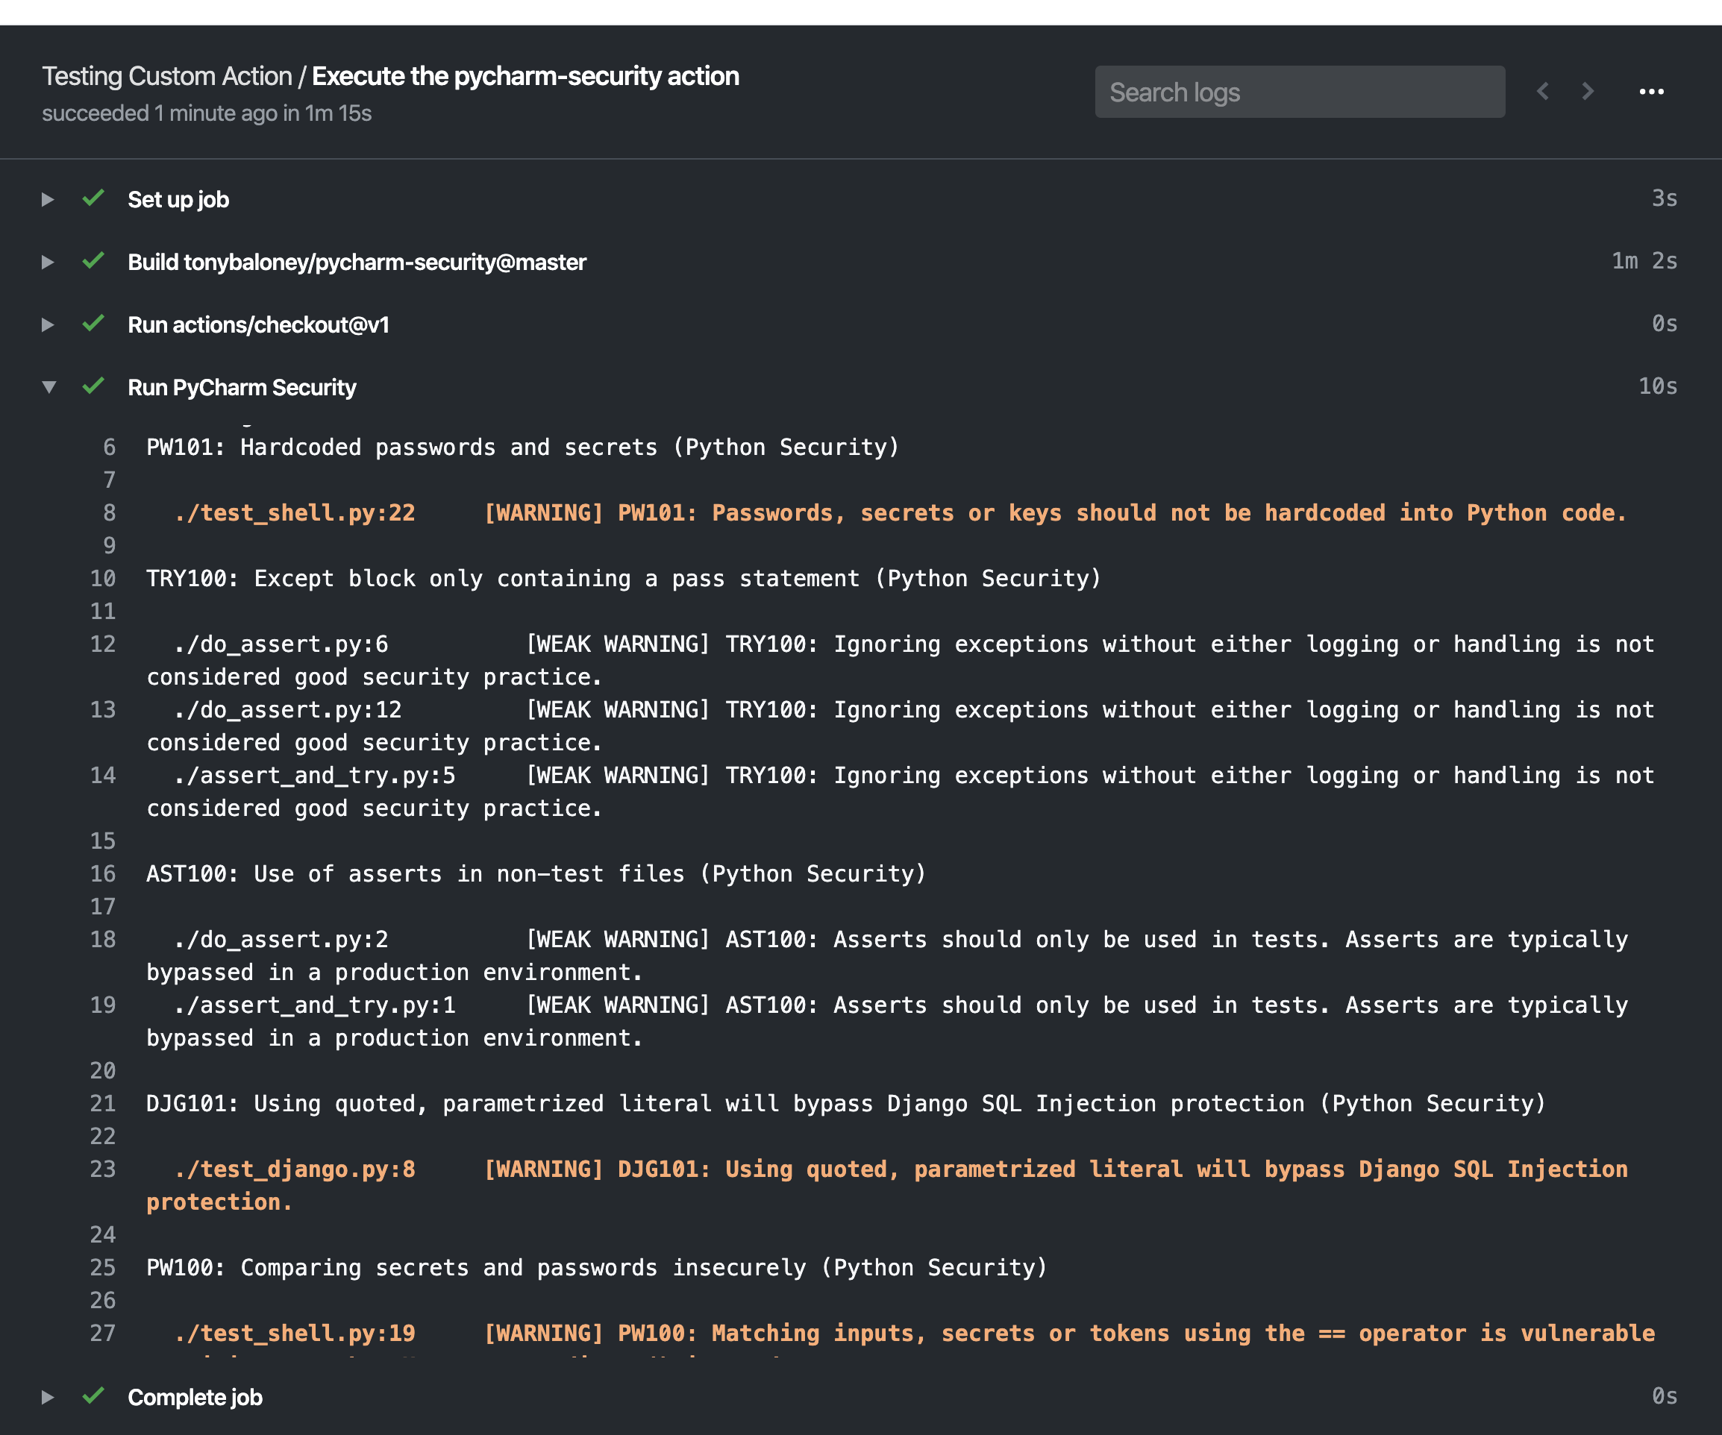Viewport: 1722px width, 1435px height.
Task: Click log line number 21
Action: click(102, 1103)
